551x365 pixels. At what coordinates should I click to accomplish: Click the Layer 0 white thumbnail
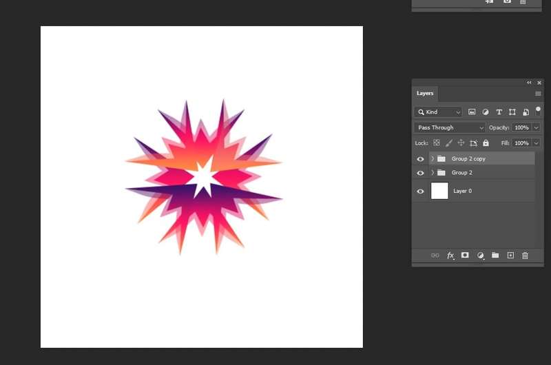(439, 191)
